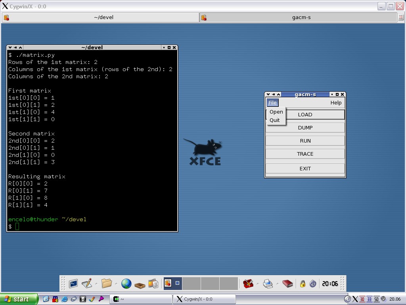Choose Open from the File menu
The height and width of the screenshot is (305, 406).
[276, 112]
